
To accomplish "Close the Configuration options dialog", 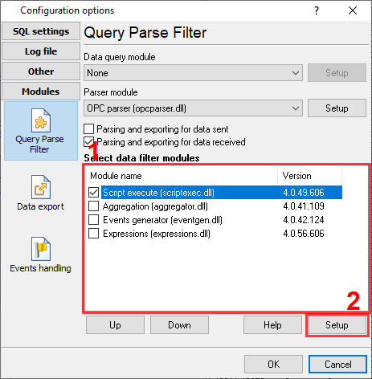I will pyautogui.click(x=353, y=10).
